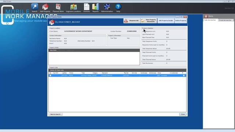
Task: Open the Search tool in toolbar
Action: pos(35,8)
